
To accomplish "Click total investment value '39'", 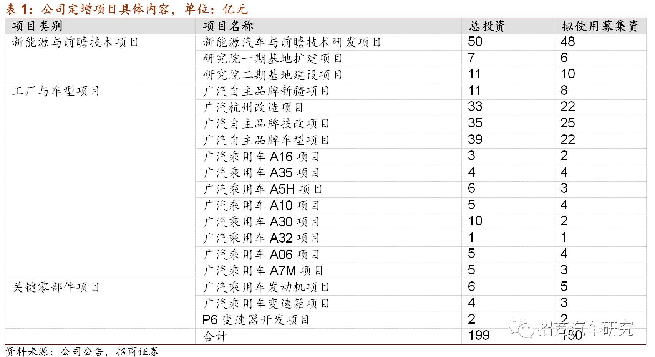I will 475,139.
